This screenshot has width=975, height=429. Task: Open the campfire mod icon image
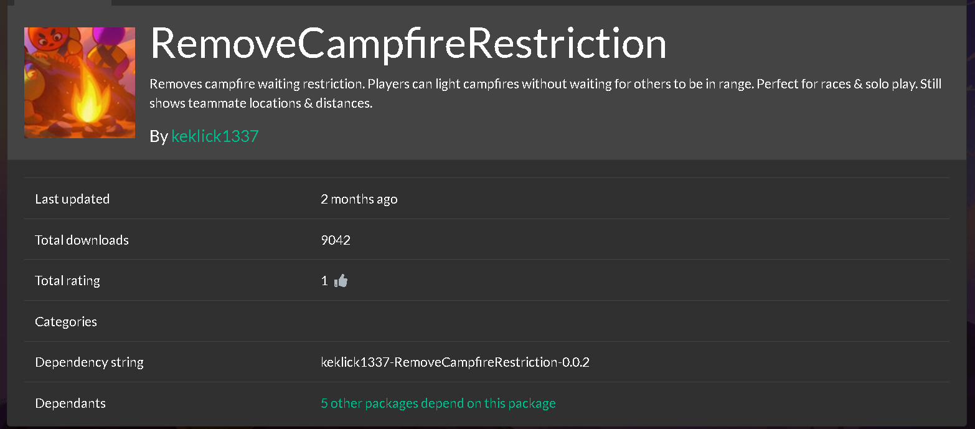tap(80, 83)
